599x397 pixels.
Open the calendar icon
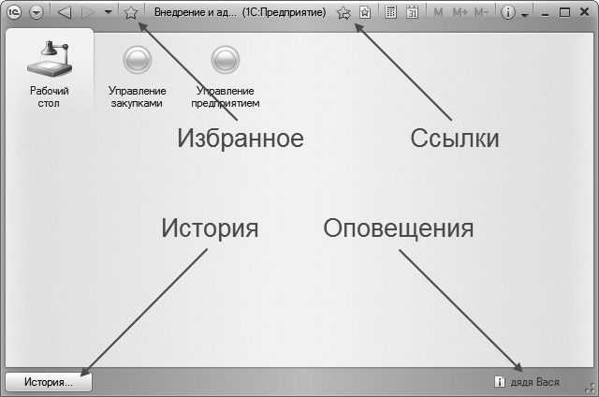coord(412,13)
